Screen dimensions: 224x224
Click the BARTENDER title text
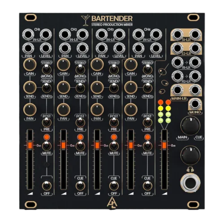(x=112, y=18)
